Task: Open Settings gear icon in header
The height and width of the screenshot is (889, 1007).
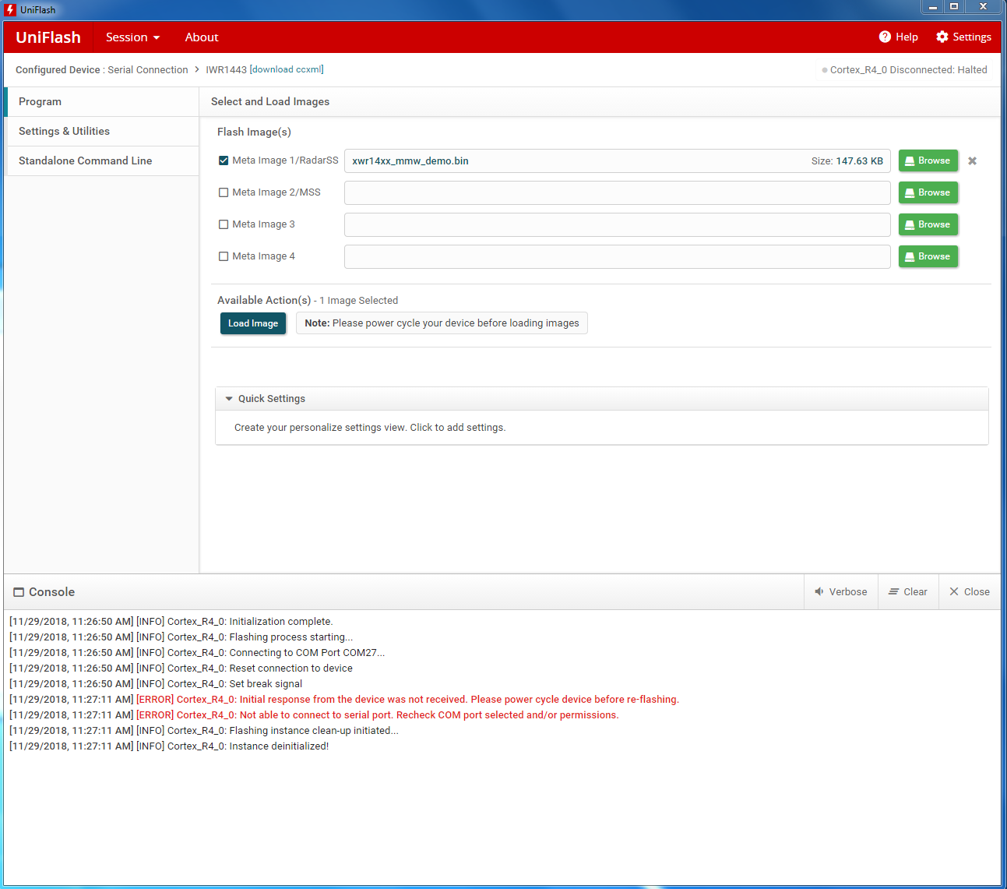Action: point(942,37)
